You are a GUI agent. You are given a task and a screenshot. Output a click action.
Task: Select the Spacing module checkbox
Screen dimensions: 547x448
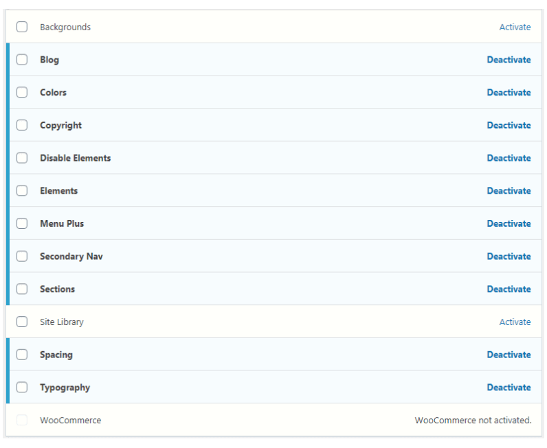(x=22, y=355)
